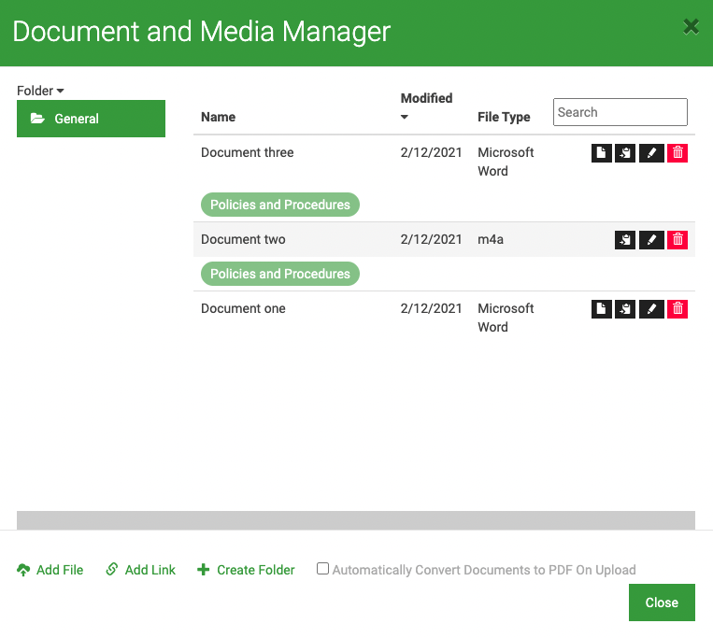Enable Automatically Convert Documents to PDF checkbox

tap(322, 569)
